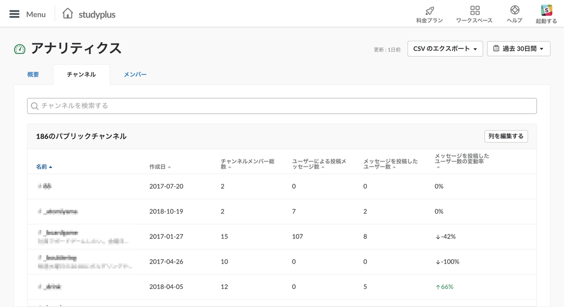Viewport: 564px width, 307px height.
Task: Sort by メッセージを投稿したユーザー数 column
Action: click(x=391, y=164)
